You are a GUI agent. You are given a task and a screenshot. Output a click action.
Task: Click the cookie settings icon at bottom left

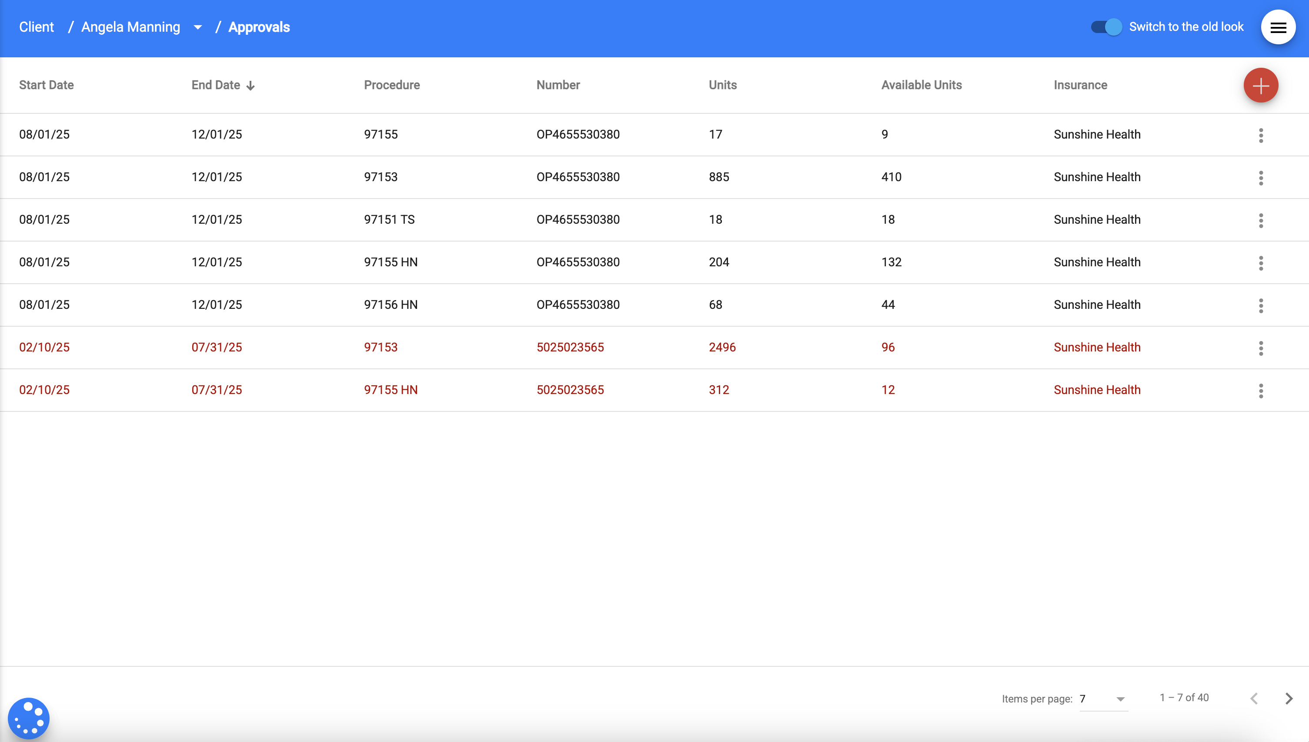tap(29, 718)
